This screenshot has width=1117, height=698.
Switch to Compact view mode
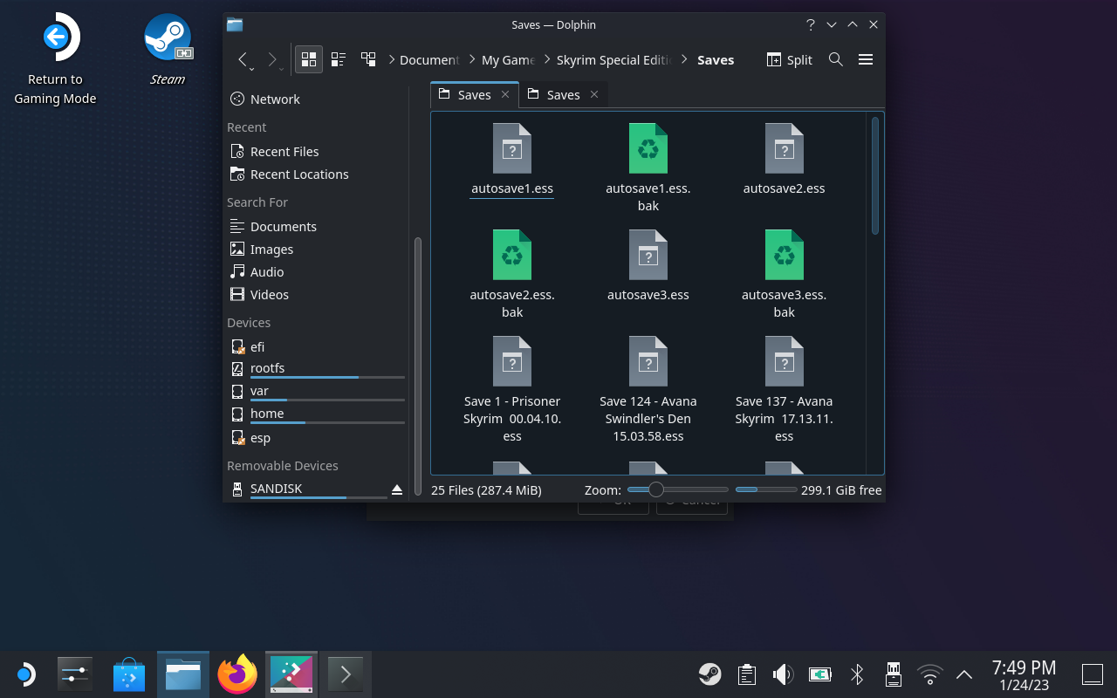(x=339, y=59)
